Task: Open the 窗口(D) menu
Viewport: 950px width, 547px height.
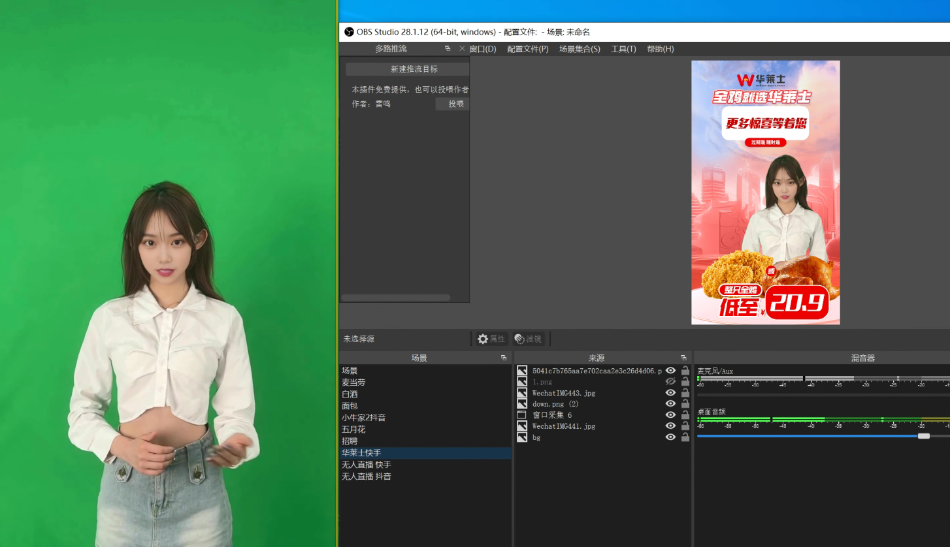Action: 483,49
